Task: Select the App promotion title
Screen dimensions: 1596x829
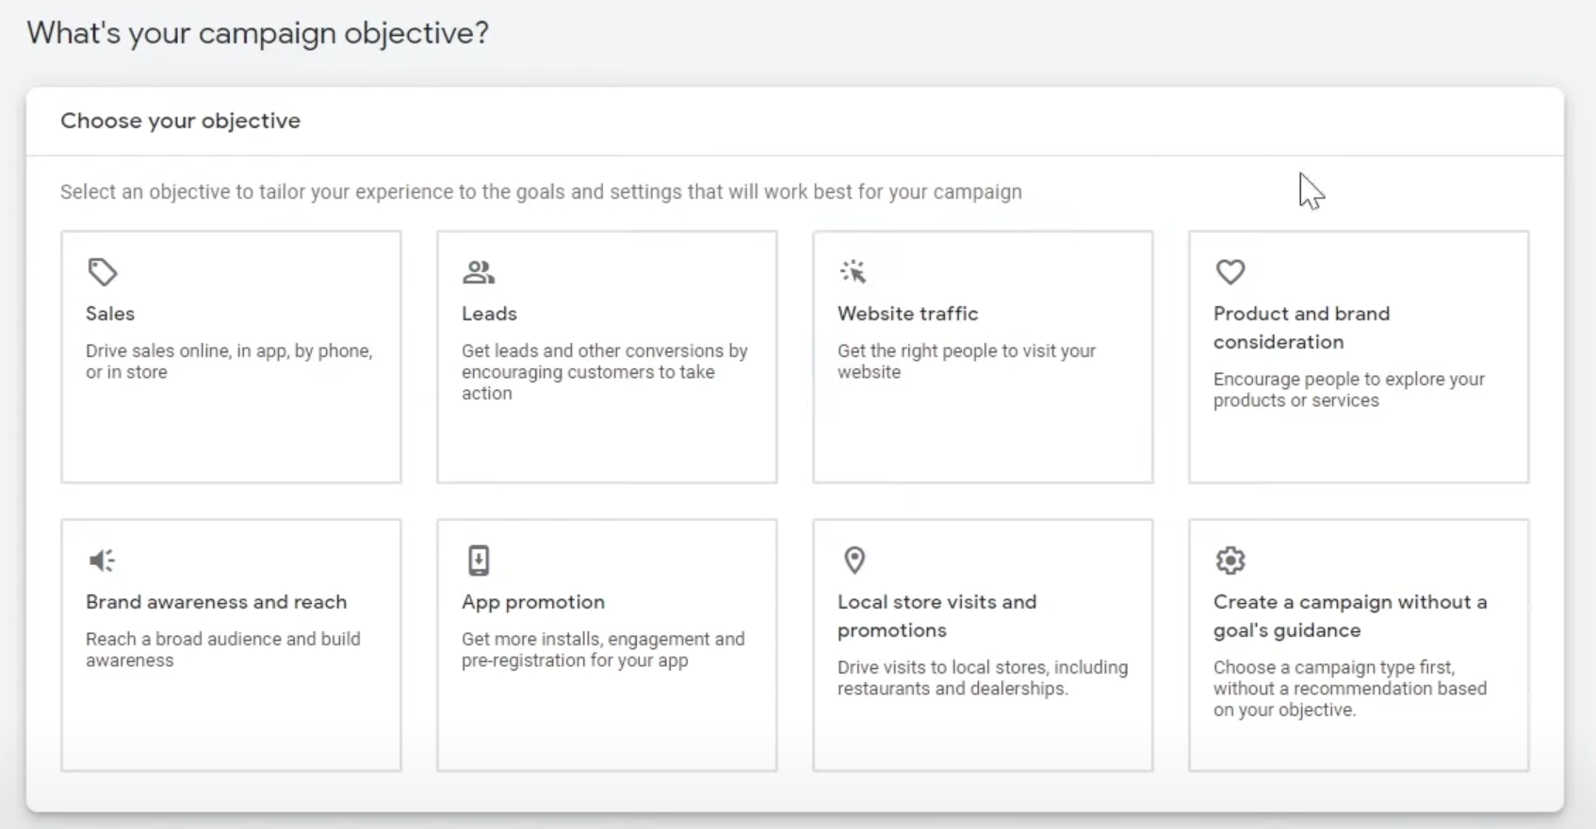Action: pos(533,602)
